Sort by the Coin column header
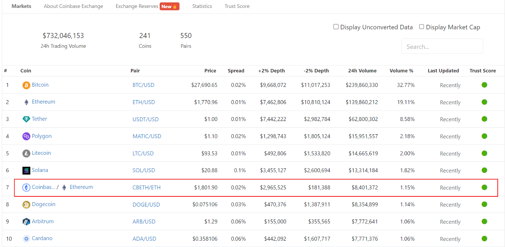This screenshot has width=505, height=247. coord(26,71)
